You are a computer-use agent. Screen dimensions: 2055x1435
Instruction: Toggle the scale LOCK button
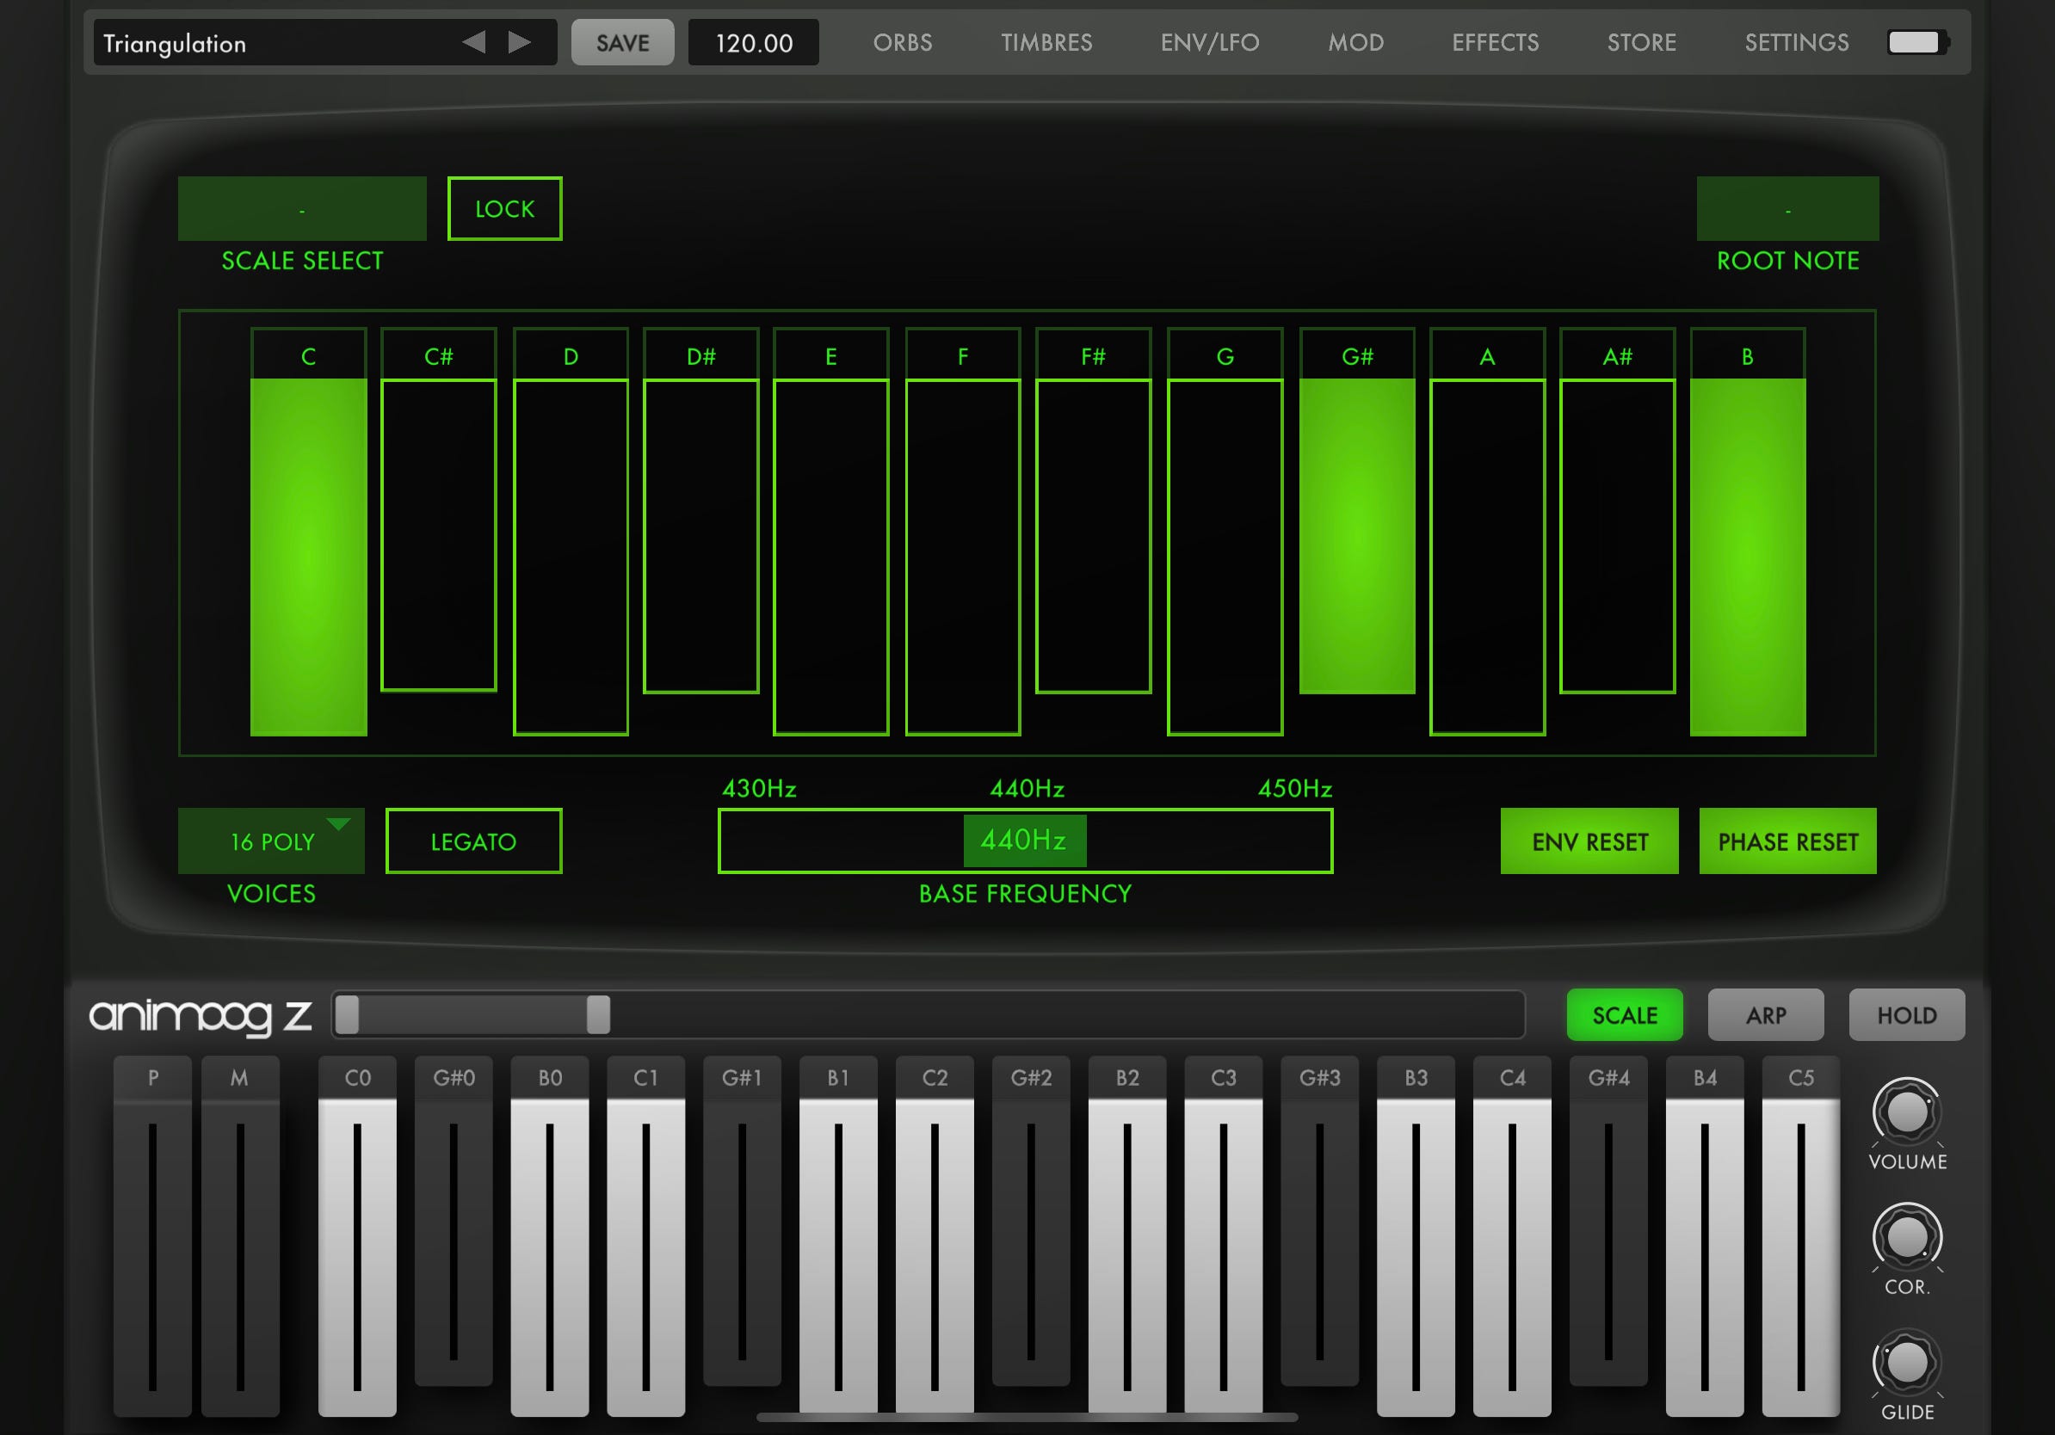(x=505, y=208)
